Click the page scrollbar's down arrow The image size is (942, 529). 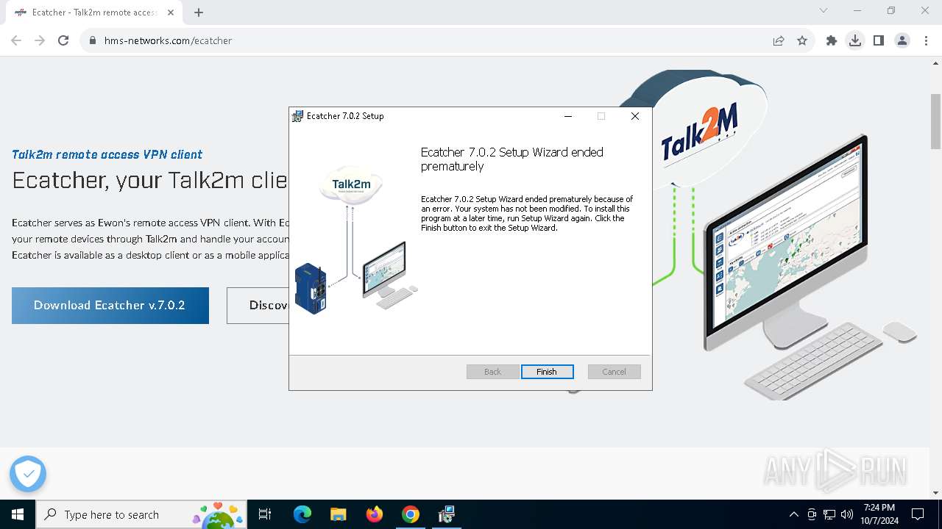(x=936, y=493)
